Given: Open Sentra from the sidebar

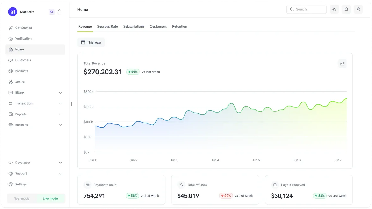Looking at the screenshot, I should 35,82.
